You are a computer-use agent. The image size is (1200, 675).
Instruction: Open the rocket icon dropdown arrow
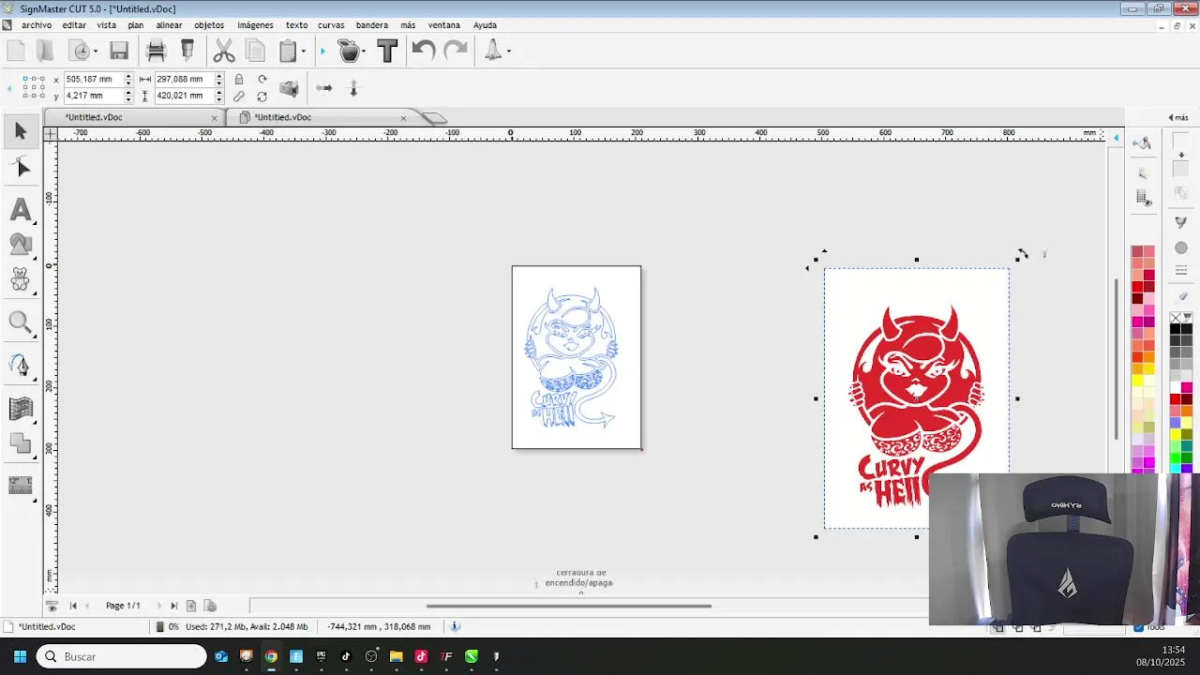[508, 52]
